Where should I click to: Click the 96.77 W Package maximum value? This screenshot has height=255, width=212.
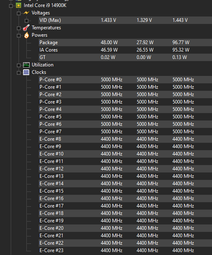[181, 42]
